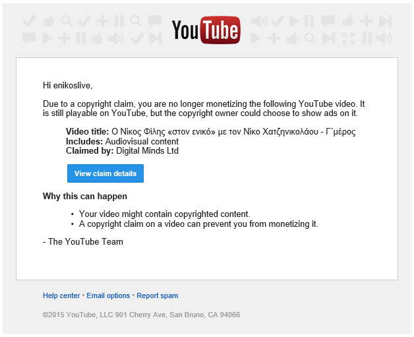
Task: Click the Report spam link
Action: [x=158, y=295]
